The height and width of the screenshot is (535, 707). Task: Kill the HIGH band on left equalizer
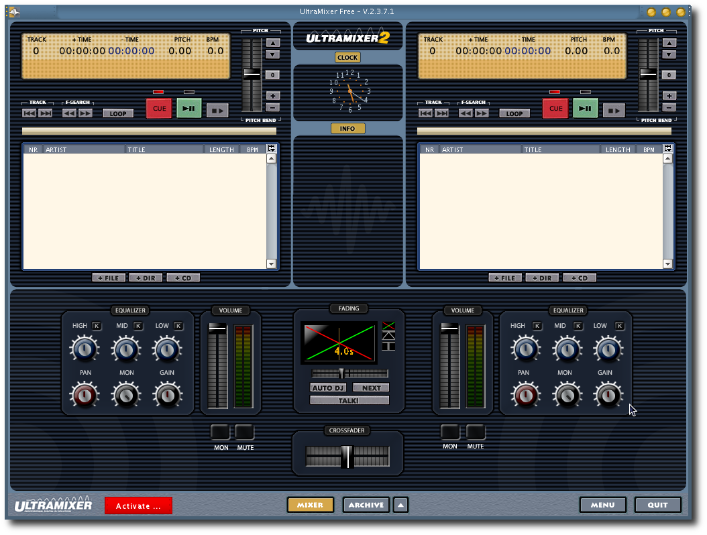pos(97,326)
